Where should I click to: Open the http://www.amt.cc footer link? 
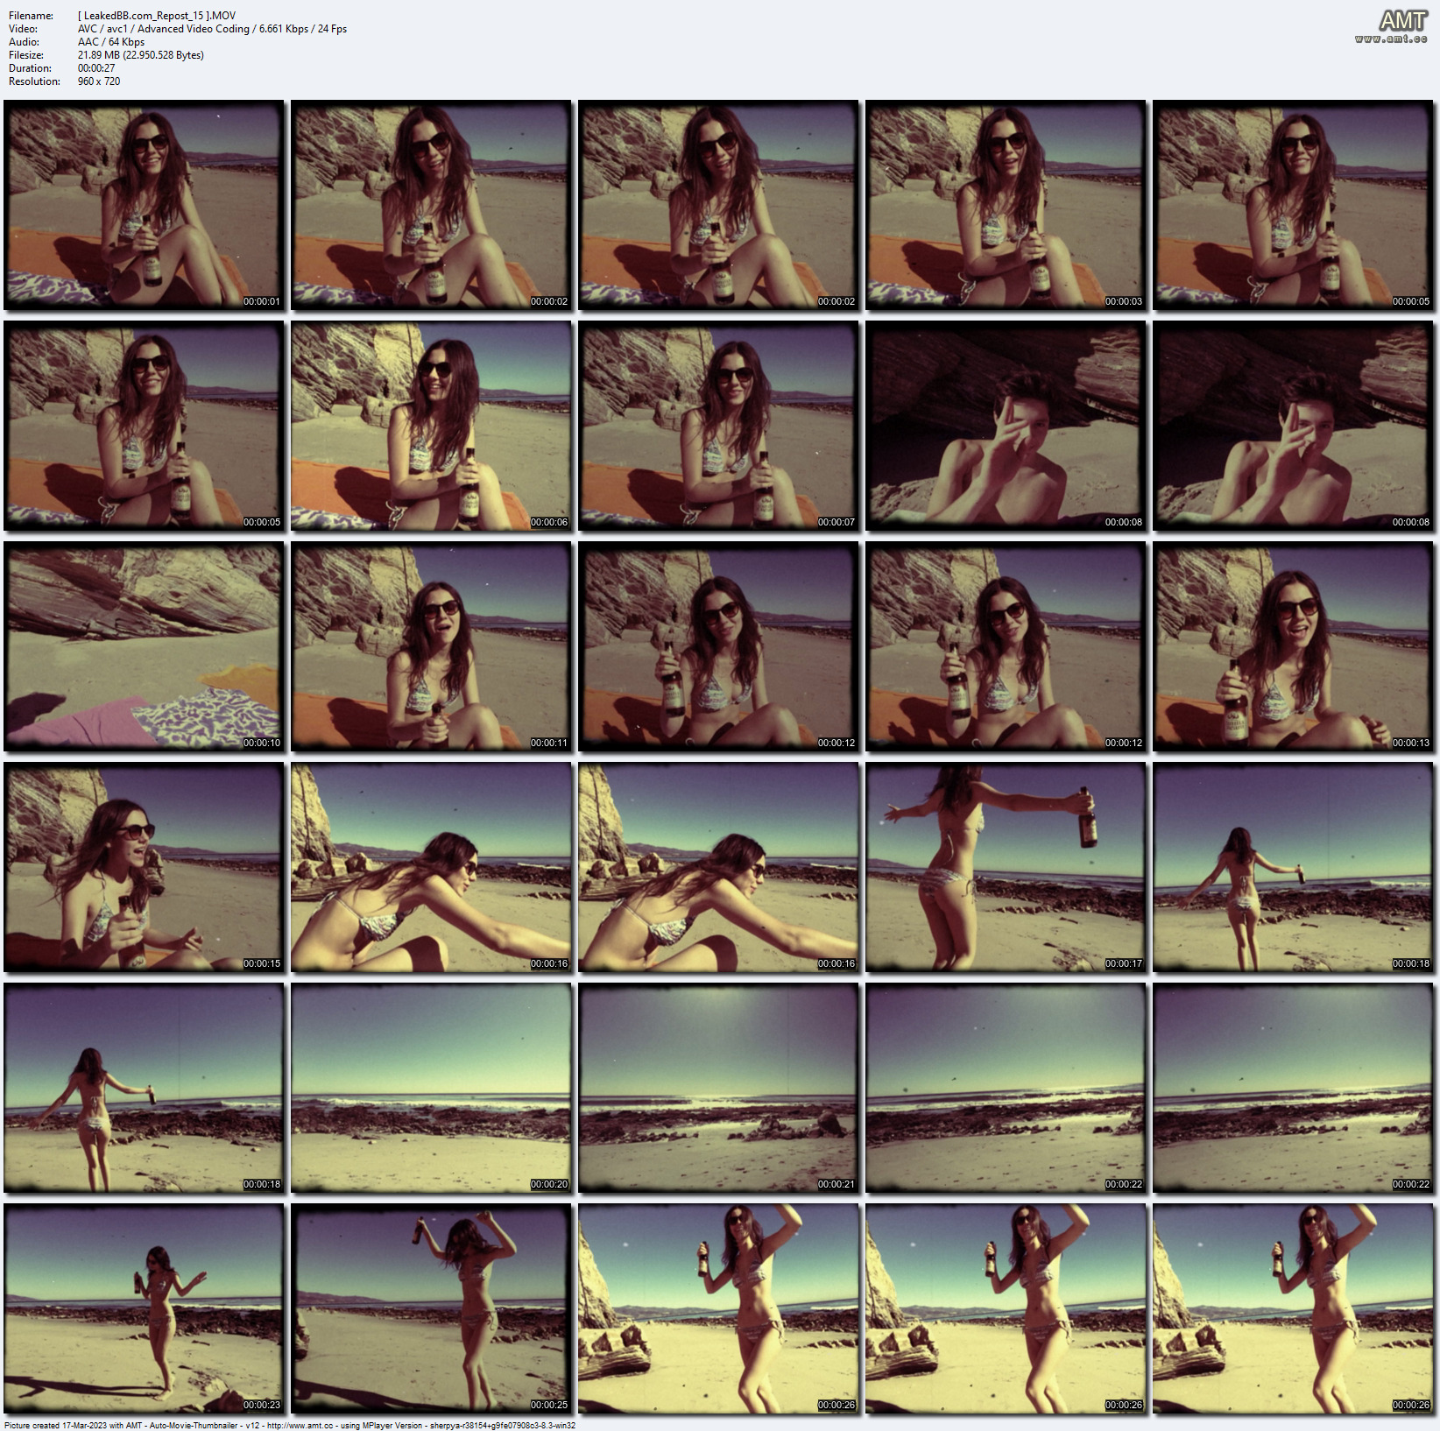tap(300, 1426)
